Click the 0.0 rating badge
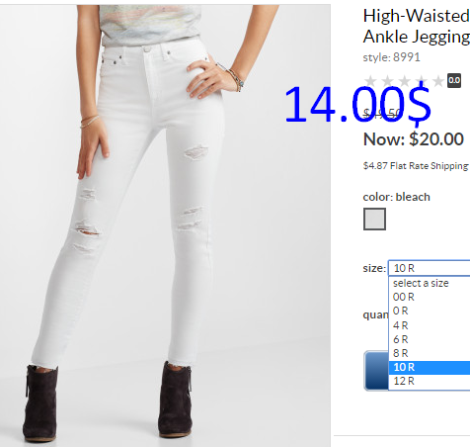This screenshot has height=447, width=470. (x=454, y=81)
